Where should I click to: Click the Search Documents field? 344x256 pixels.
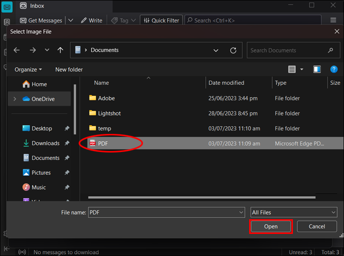[287, 50]
